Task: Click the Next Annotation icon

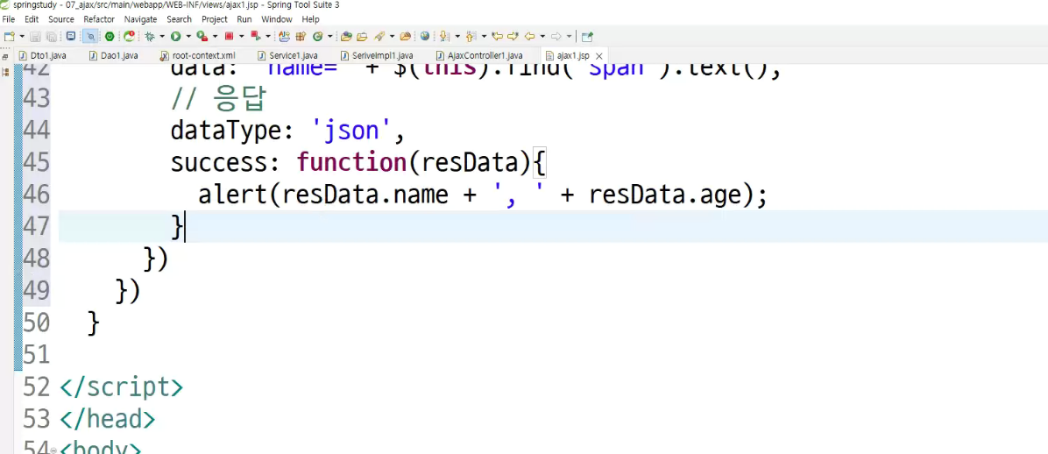Action: 444,36
